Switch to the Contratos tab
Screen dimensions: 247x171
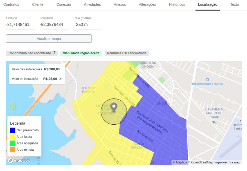click(x=11, y=4)
